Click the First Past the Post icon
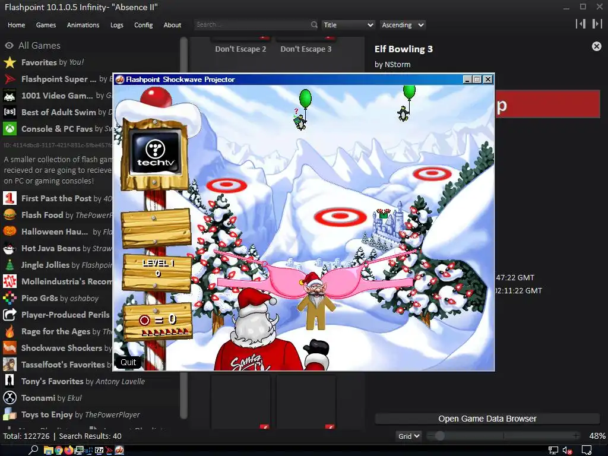The image size is (608, 456). coord(9,198)
